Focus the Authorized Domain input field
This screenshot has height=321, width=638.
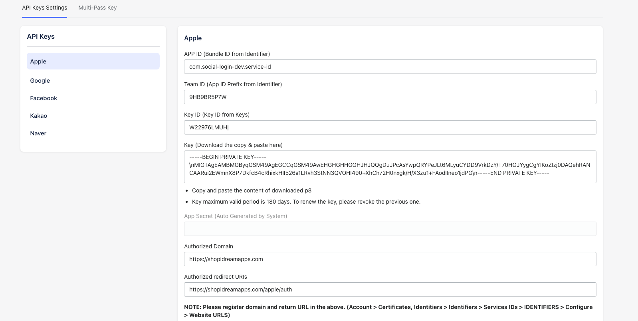tap(390, 259)
